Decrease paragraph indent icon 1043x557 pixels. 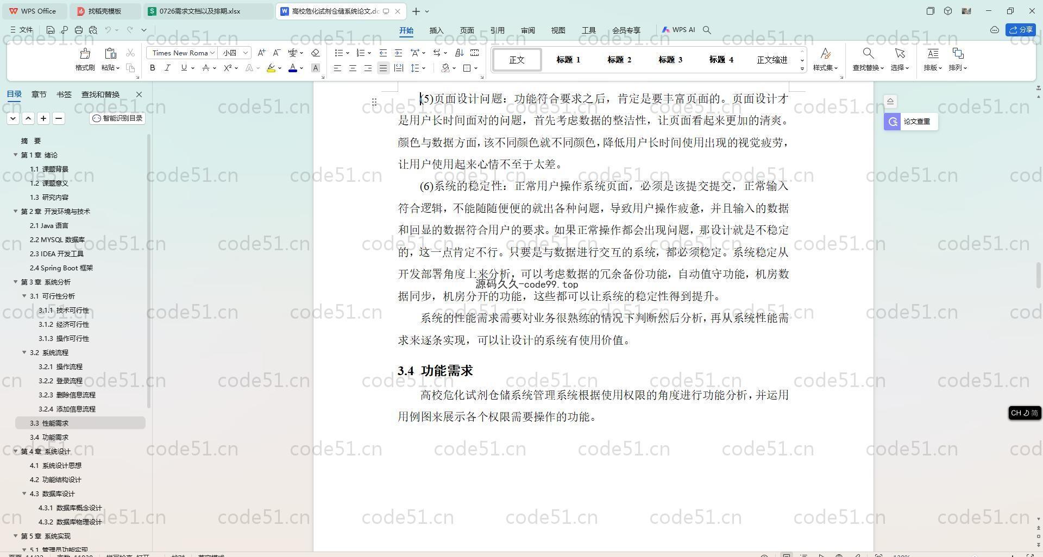383,53
